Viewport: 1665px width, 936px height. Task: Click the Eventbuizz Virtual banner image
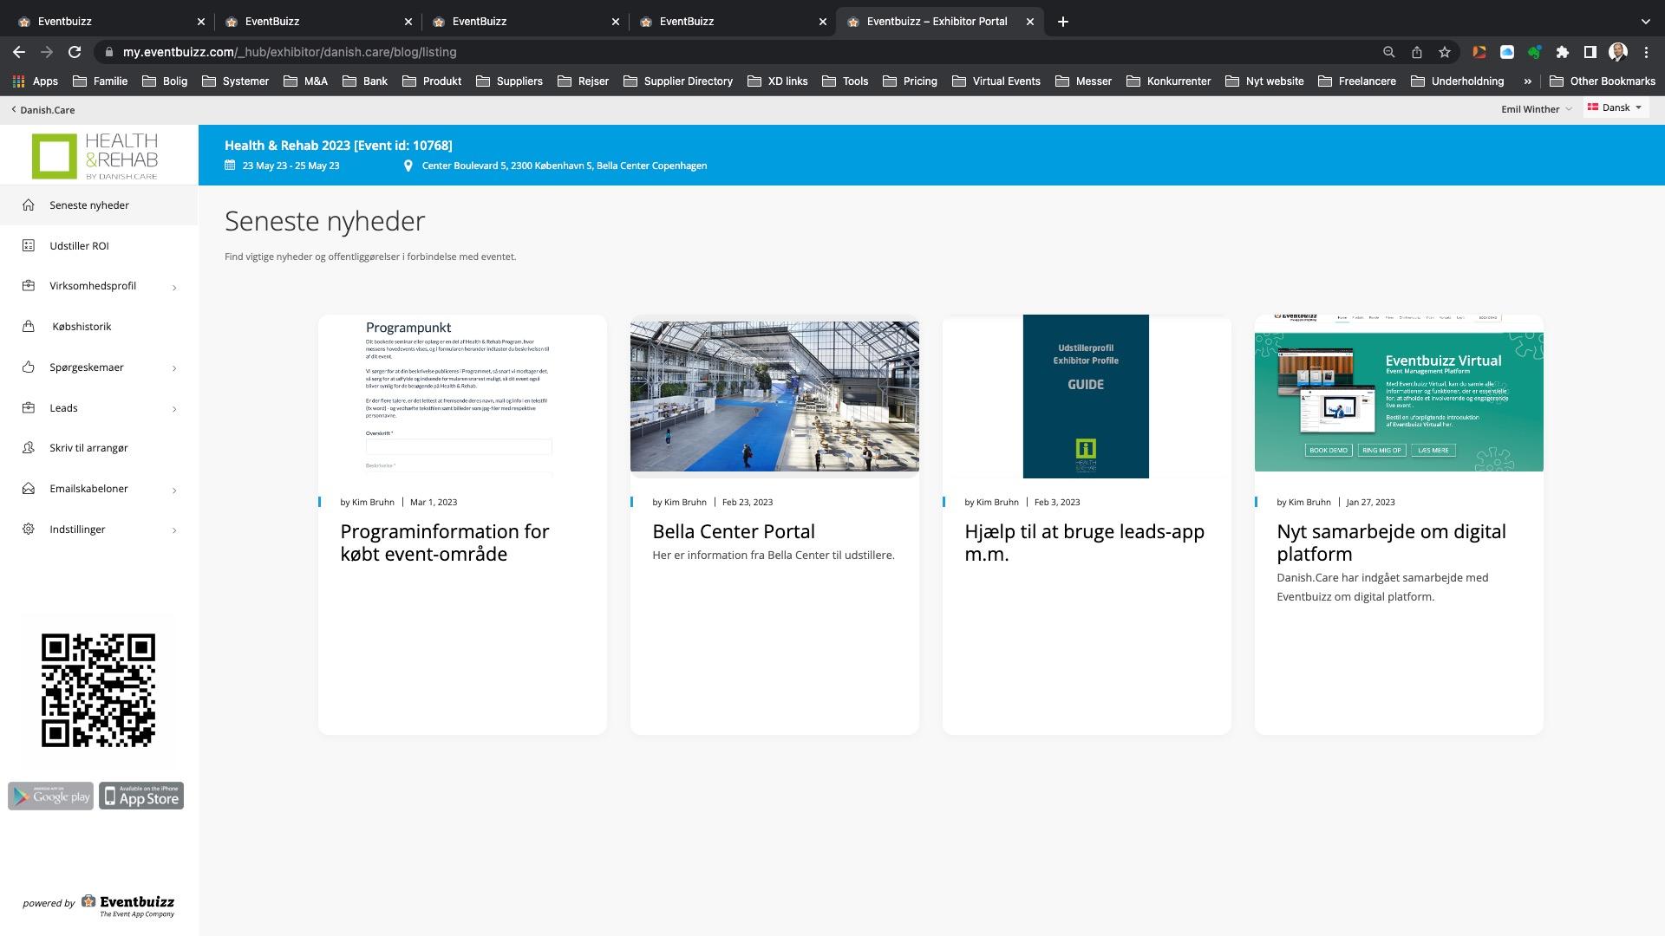click(1399, 394)
